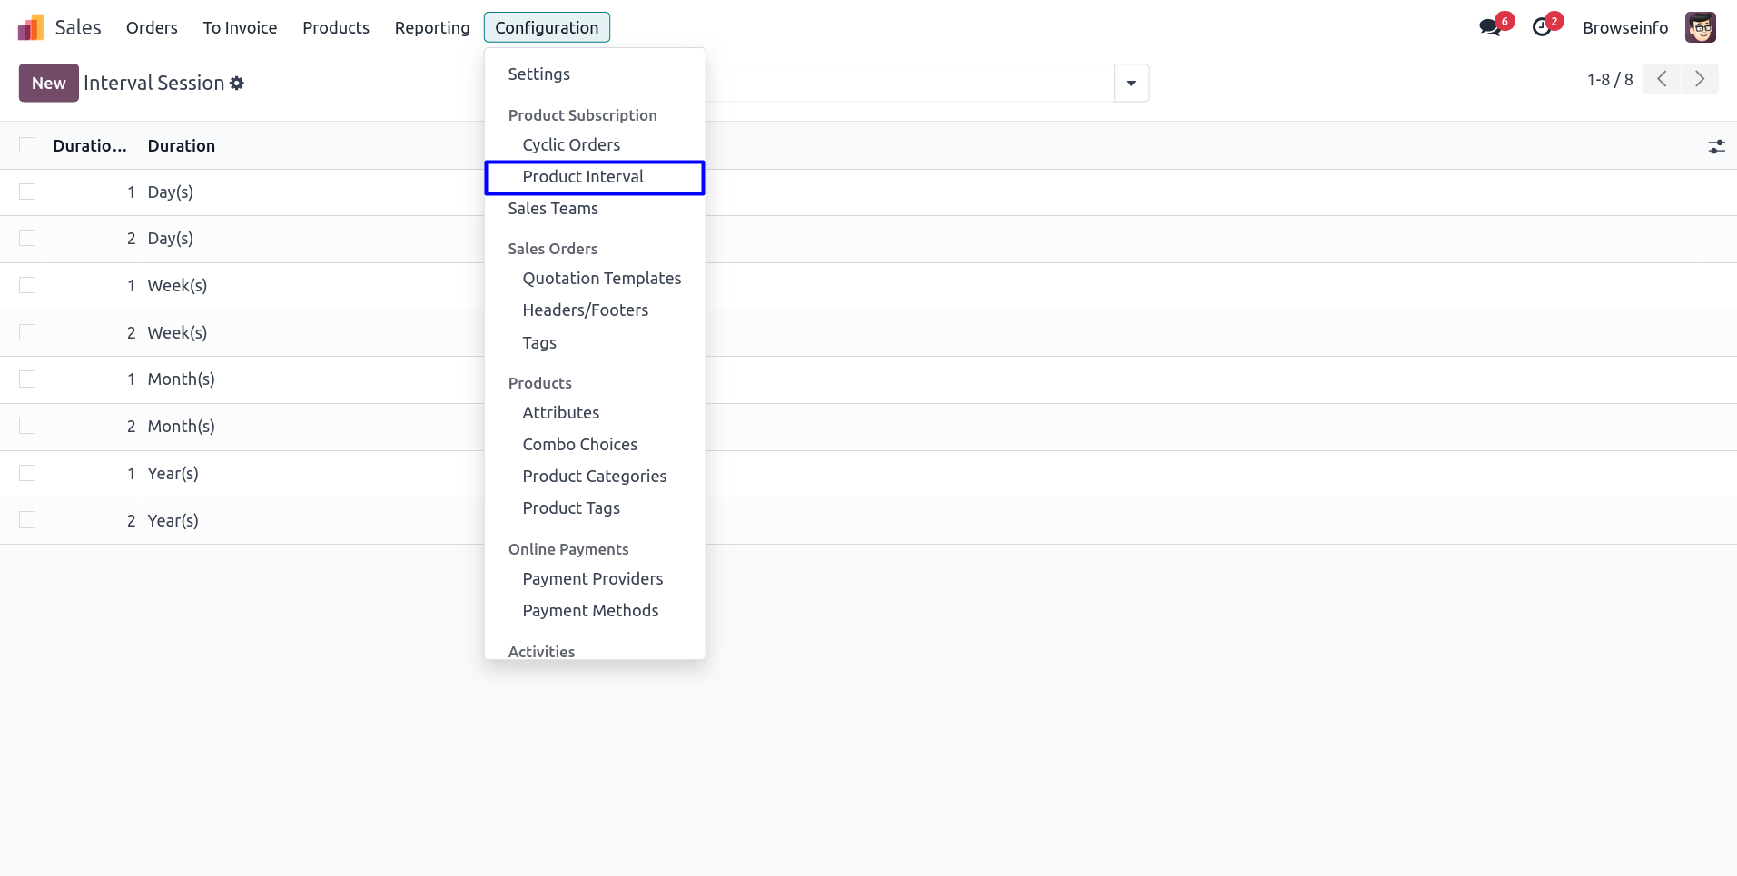This screenshot has width=1737, height=876.
Task: Tick the 1 Month(s) row checkbox
Action: [27, 379]
